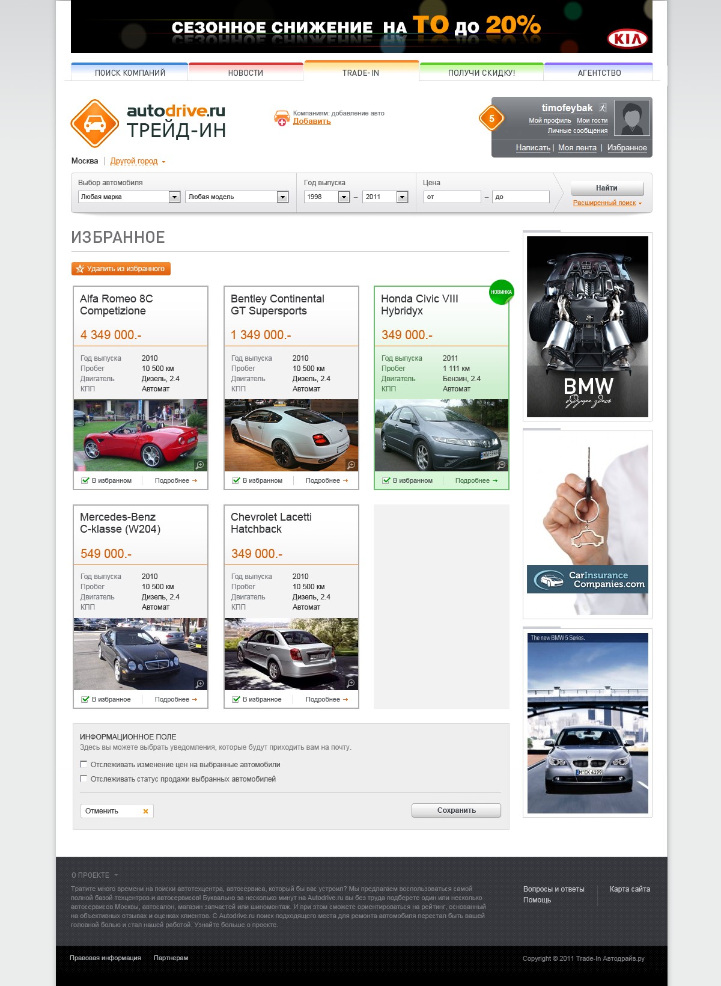Viewport: 721px width, 986px height.
Task: Open the CarInsurance Companies.com advertisement
Action: pyautogui.click(x=588, y=524)
